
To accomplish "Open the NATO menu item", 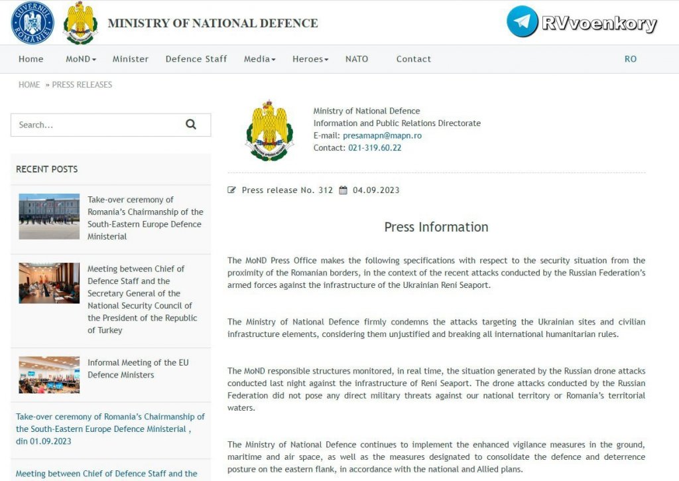I will [357, 59].
